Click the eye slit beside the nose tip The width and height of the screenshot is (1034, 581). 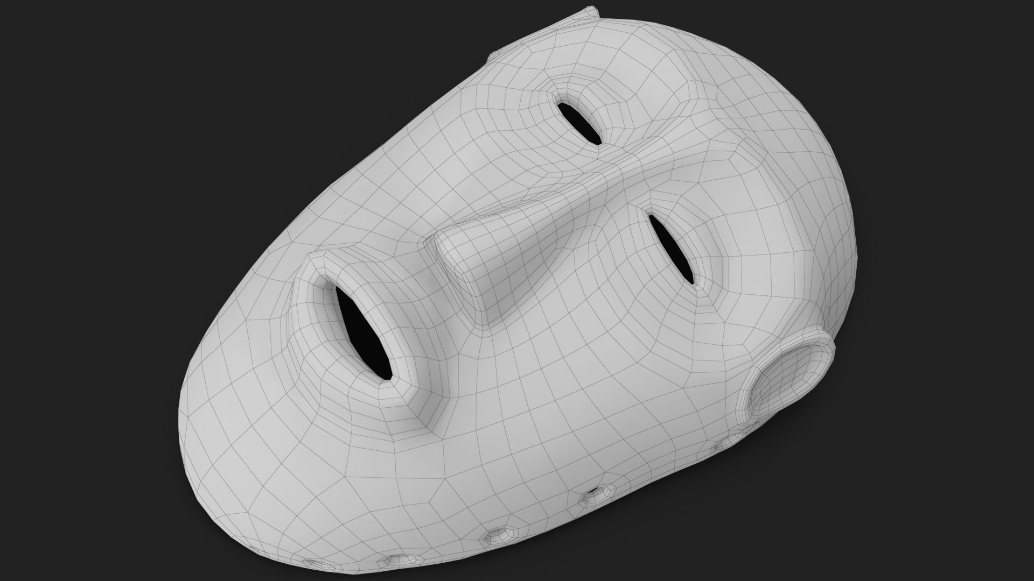(671, 249)
